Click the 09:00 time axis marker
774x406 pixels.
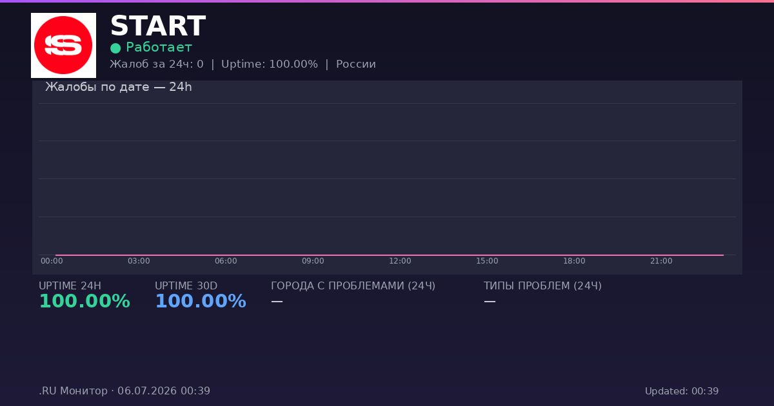313,261
